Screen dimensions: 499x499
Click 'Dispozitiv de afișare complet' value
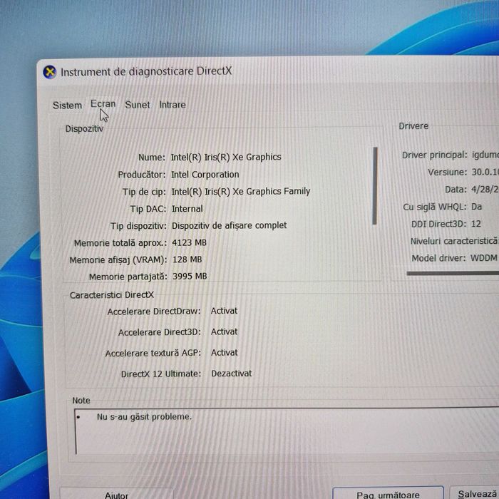pos(229,225)
